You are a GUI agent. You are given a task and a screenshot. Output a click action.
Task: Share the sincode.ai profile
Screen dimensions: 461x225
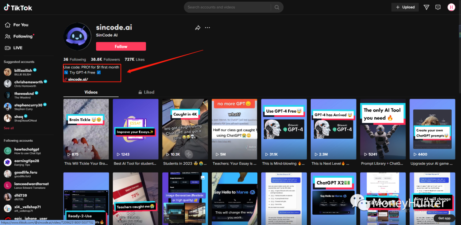(198, 28)
